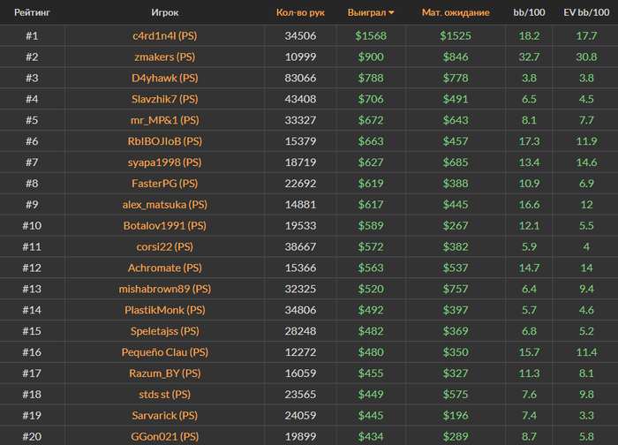
Task: Open zmakers (PS) player link
Action: pyautogui.click(x=165, y=57)
